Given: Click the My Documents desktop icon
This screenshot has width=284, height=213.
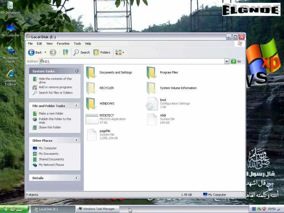Looking at the screenshot, I should [11, 7].
